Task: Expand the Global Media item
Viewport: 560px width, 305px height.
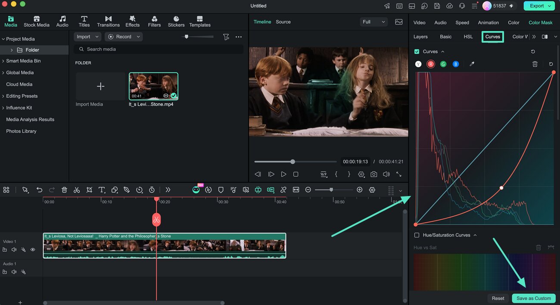Action: pyautogui.click(x=3, y=73)
